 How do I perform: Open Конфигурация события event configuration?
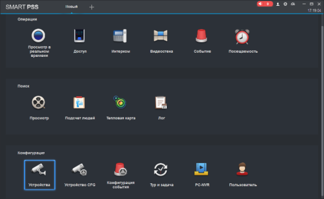(x=120, y=170)
